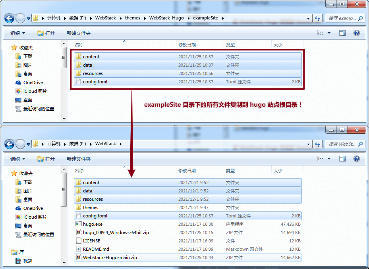Image resolution: width=369 pixels, height=269 pixels.
Task: Click themes breadcrumb in exampleSite window
Action: [x=133, y=18]
